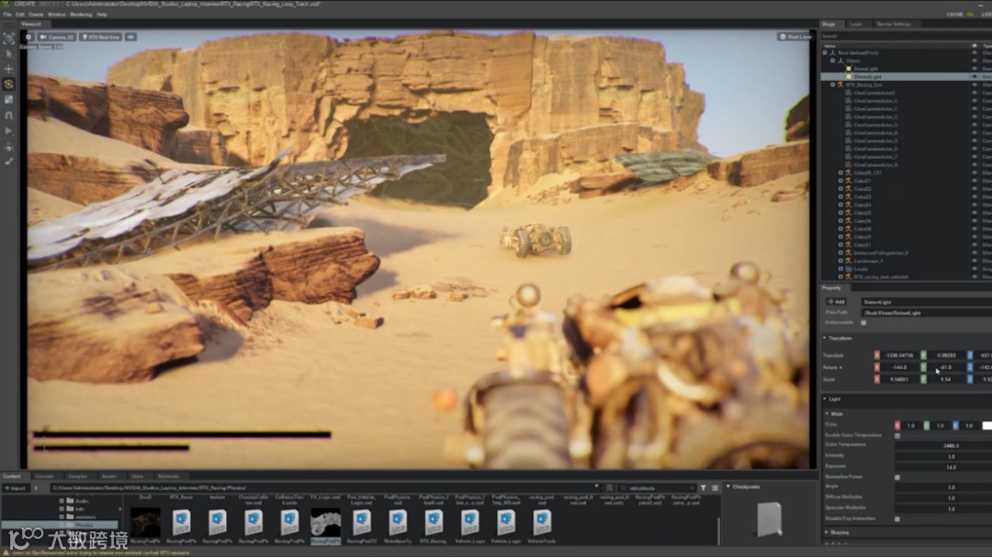
Task: Collapse the RTX_Racing_Env node
Action: [x=832, y=84]
